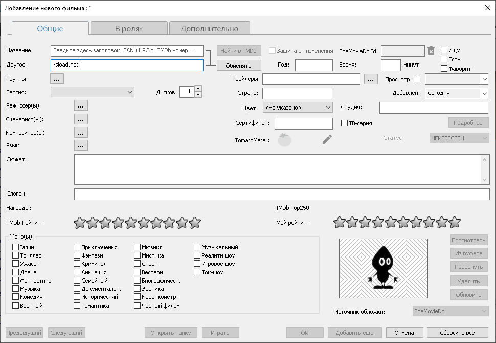Viewport: 496px width, 343px height.
Task: Switch to the Общие tab
Action: (x=50, y=28)
